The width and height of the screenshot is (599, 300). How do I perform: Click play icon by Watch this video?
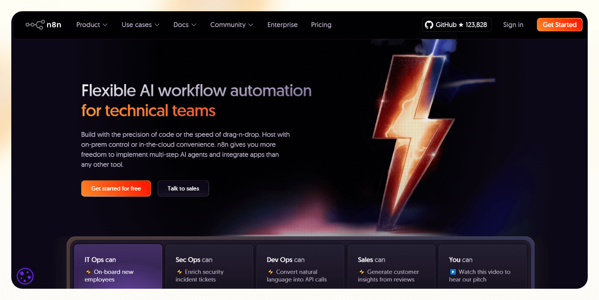(453, 272)
